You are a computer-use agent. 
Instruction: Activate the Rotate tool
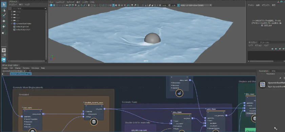pyautogui.click(x=4, y=27)
